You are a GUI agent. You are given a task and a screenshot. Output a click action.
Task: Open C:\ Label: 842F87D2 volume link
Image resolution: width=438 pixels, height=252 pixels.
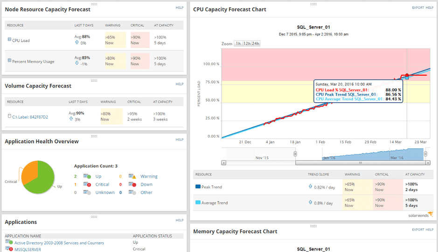(30, 117)
